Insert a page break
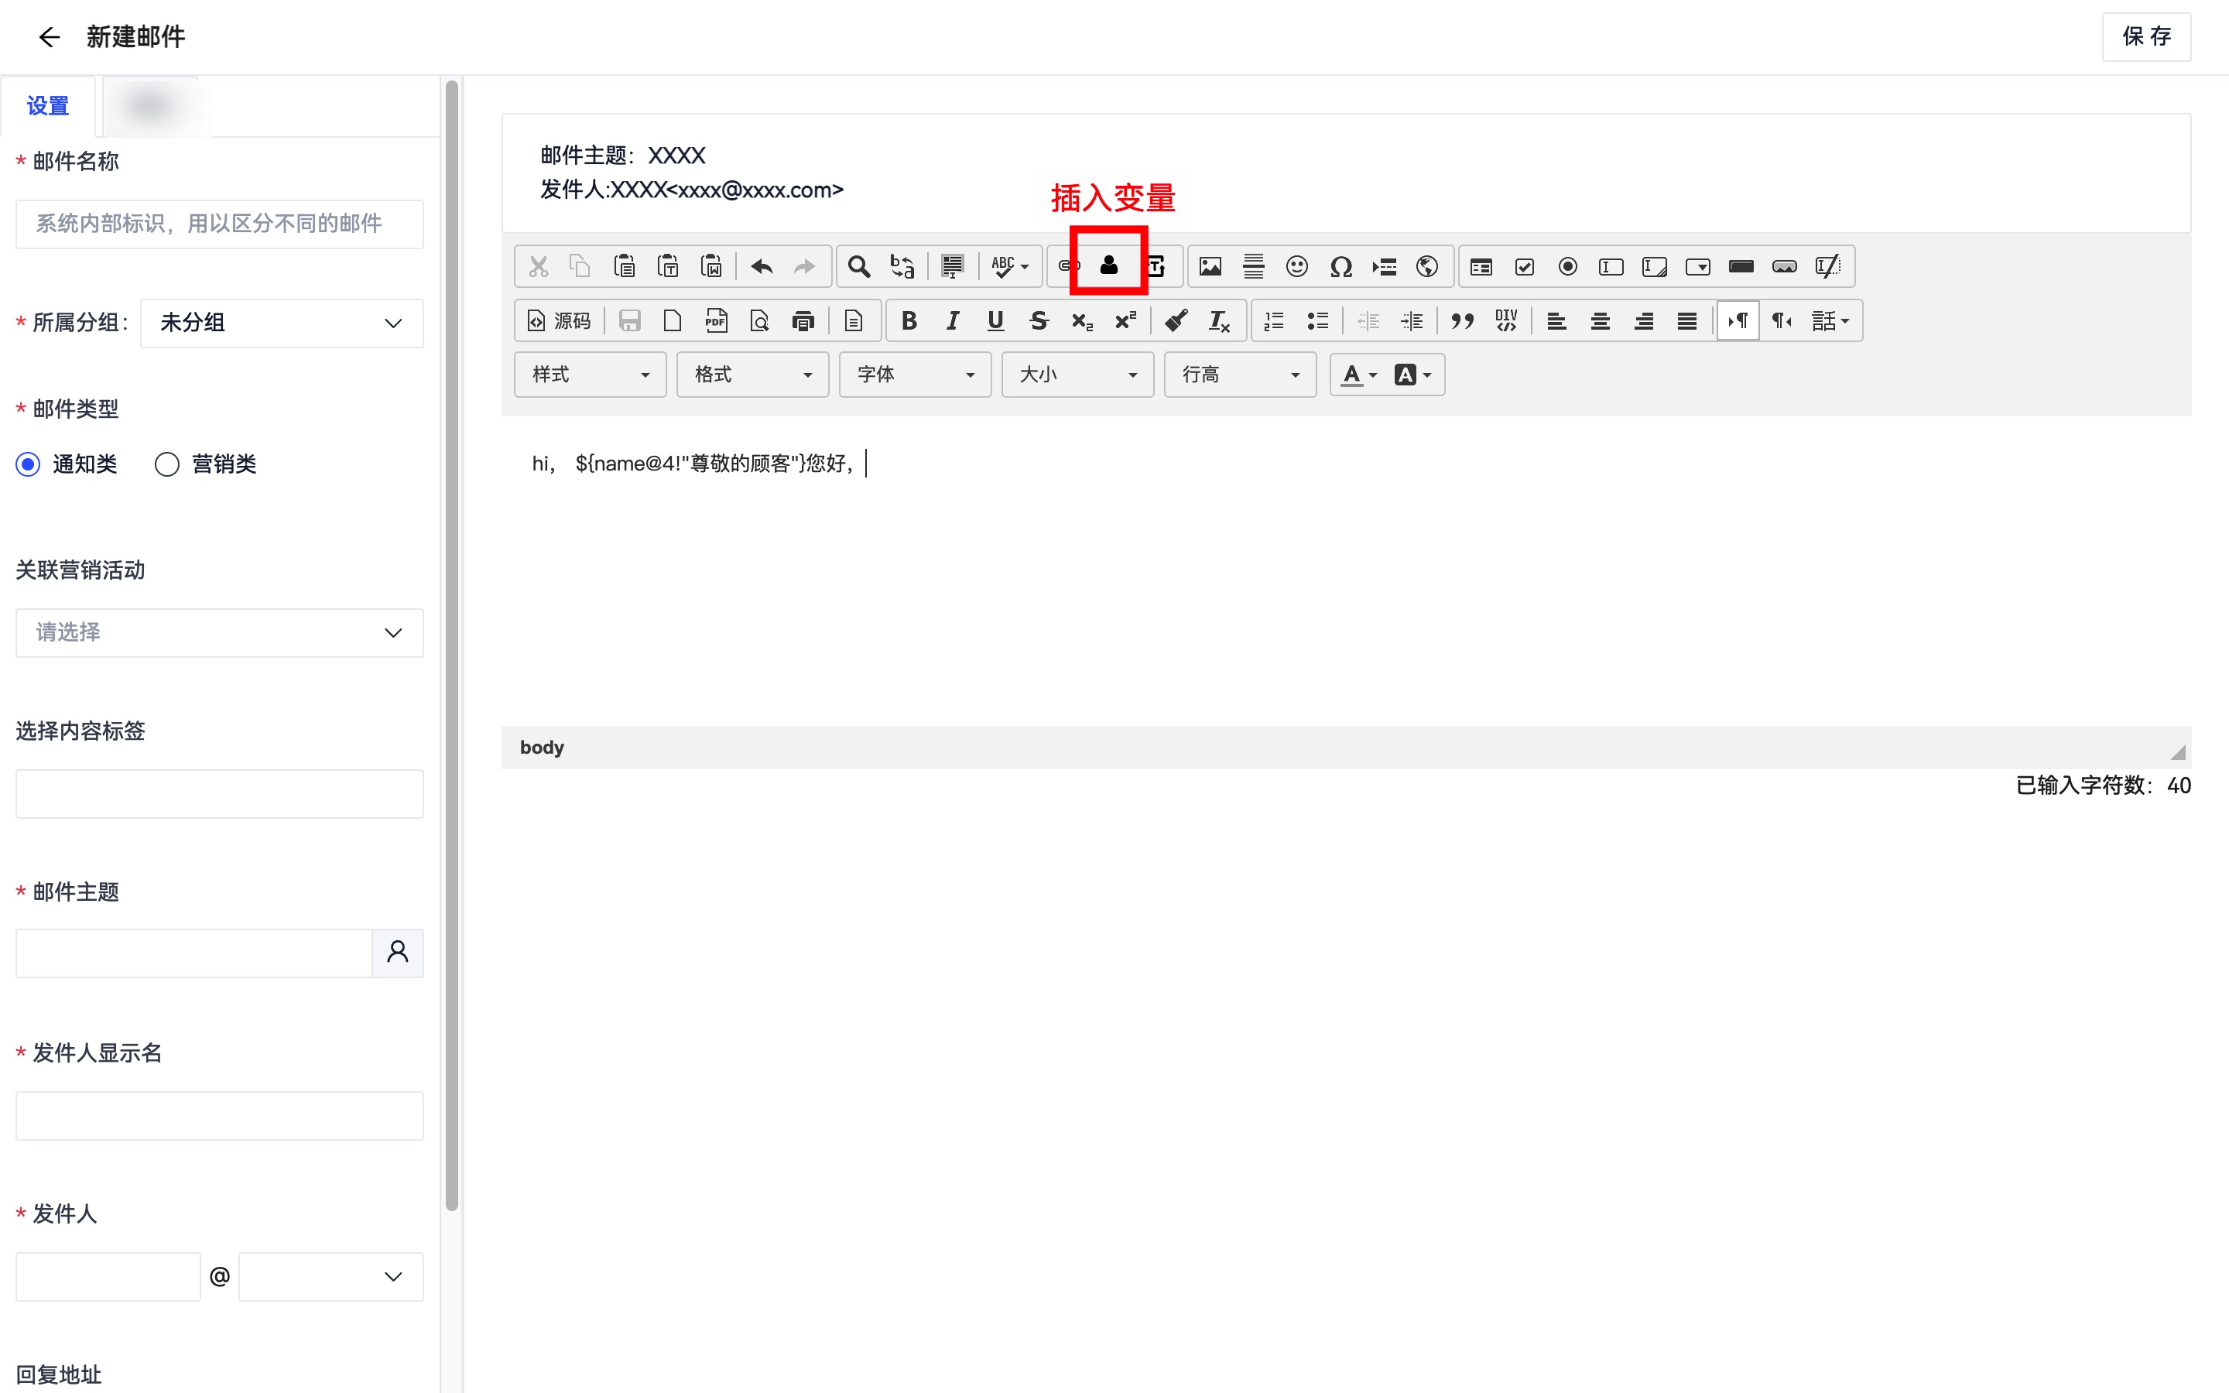This screenshot has height=1393, width=2229. [x=1385, y=267]
